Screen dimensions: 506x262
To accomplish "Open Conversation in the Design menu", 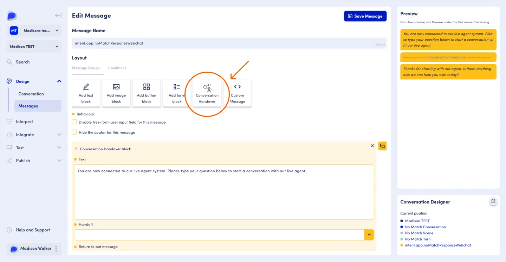I will click(31, 94).
